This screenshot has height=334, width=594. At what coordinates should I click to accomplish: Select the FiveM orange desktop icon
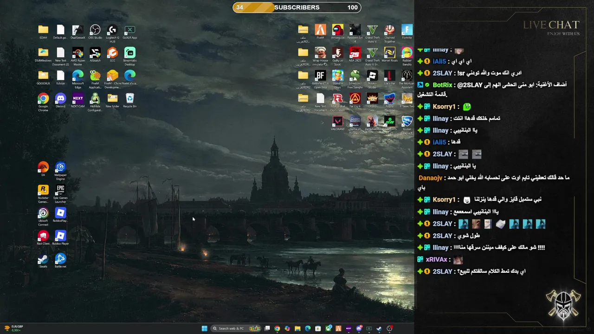click(320, 32)
